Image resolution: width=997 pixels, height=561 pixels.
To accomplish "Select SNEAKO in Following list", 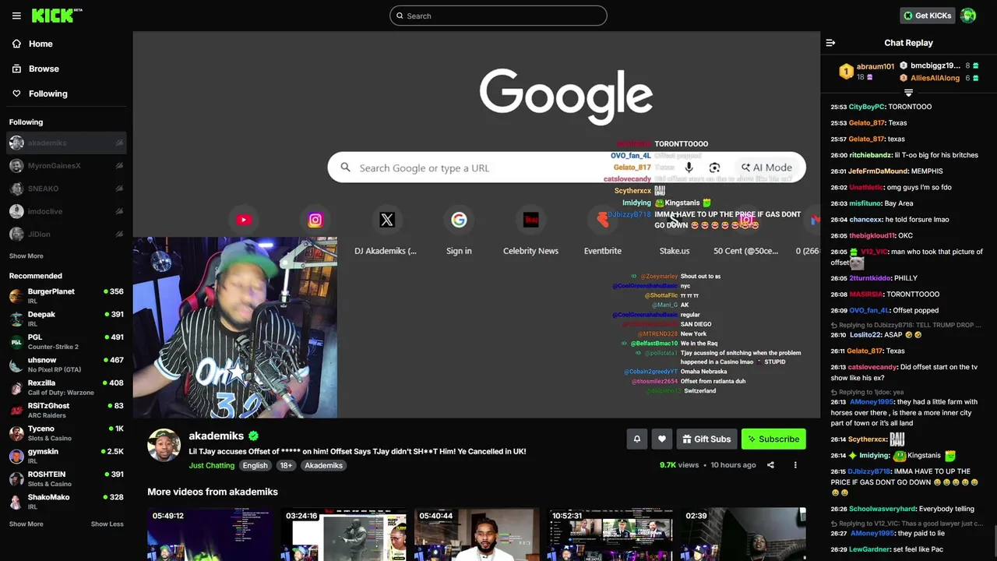I will [66, 189].
